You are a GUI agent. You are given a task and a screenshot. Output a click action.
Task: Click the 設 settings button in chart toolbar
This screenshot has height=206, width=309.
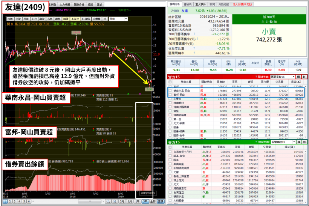[x=105, y=19]
